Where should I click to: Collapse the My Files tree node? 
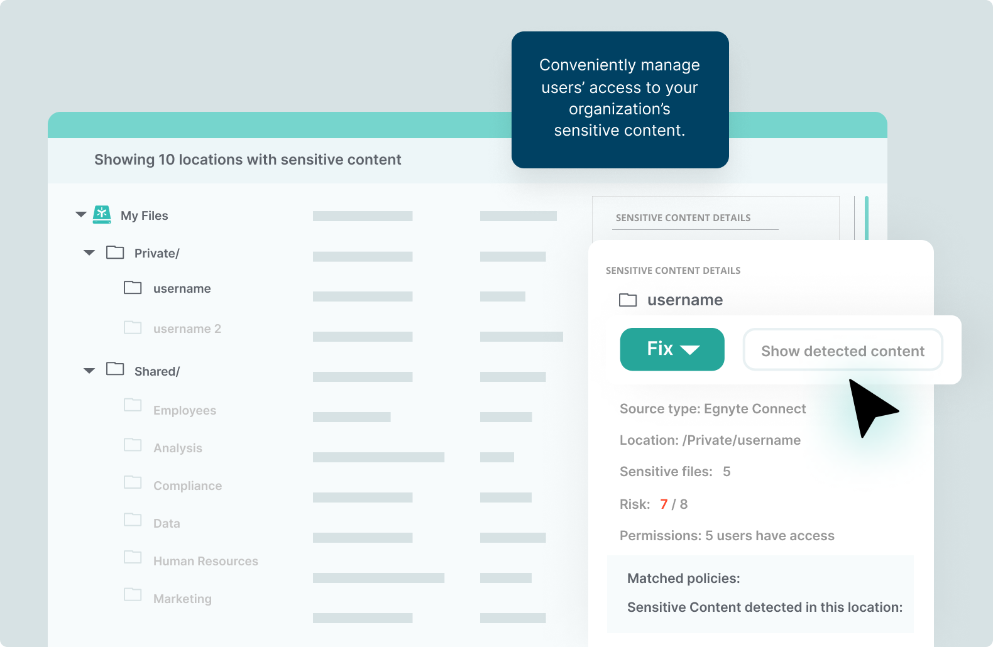(x=81, y=215)
